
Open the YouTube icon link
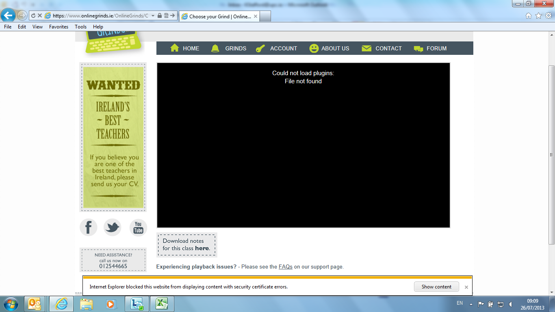click(138, 227)
